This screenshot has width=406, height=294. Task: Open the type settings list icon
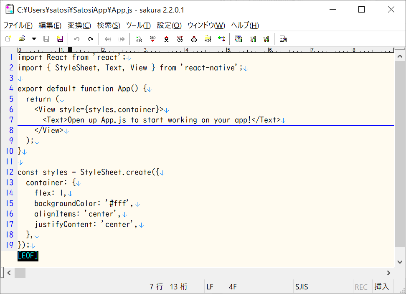[239, 39]
